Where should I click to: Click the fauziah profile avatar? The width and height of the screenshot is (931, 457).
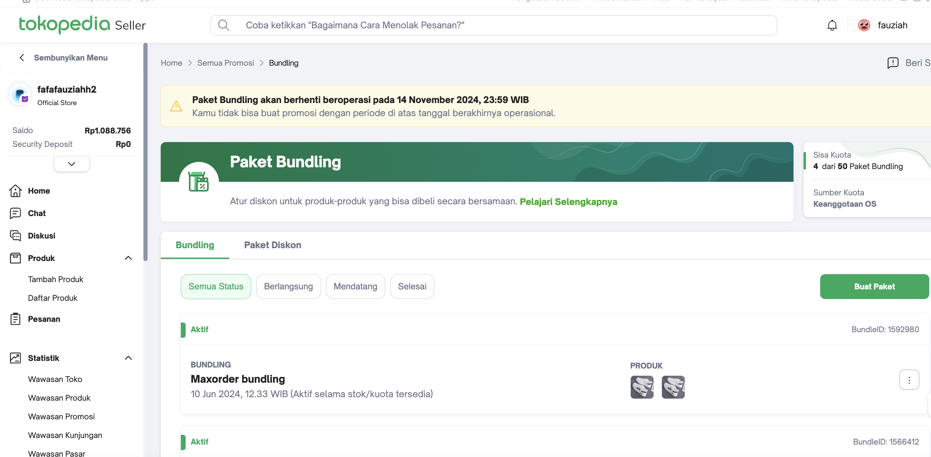coord(864,25)
